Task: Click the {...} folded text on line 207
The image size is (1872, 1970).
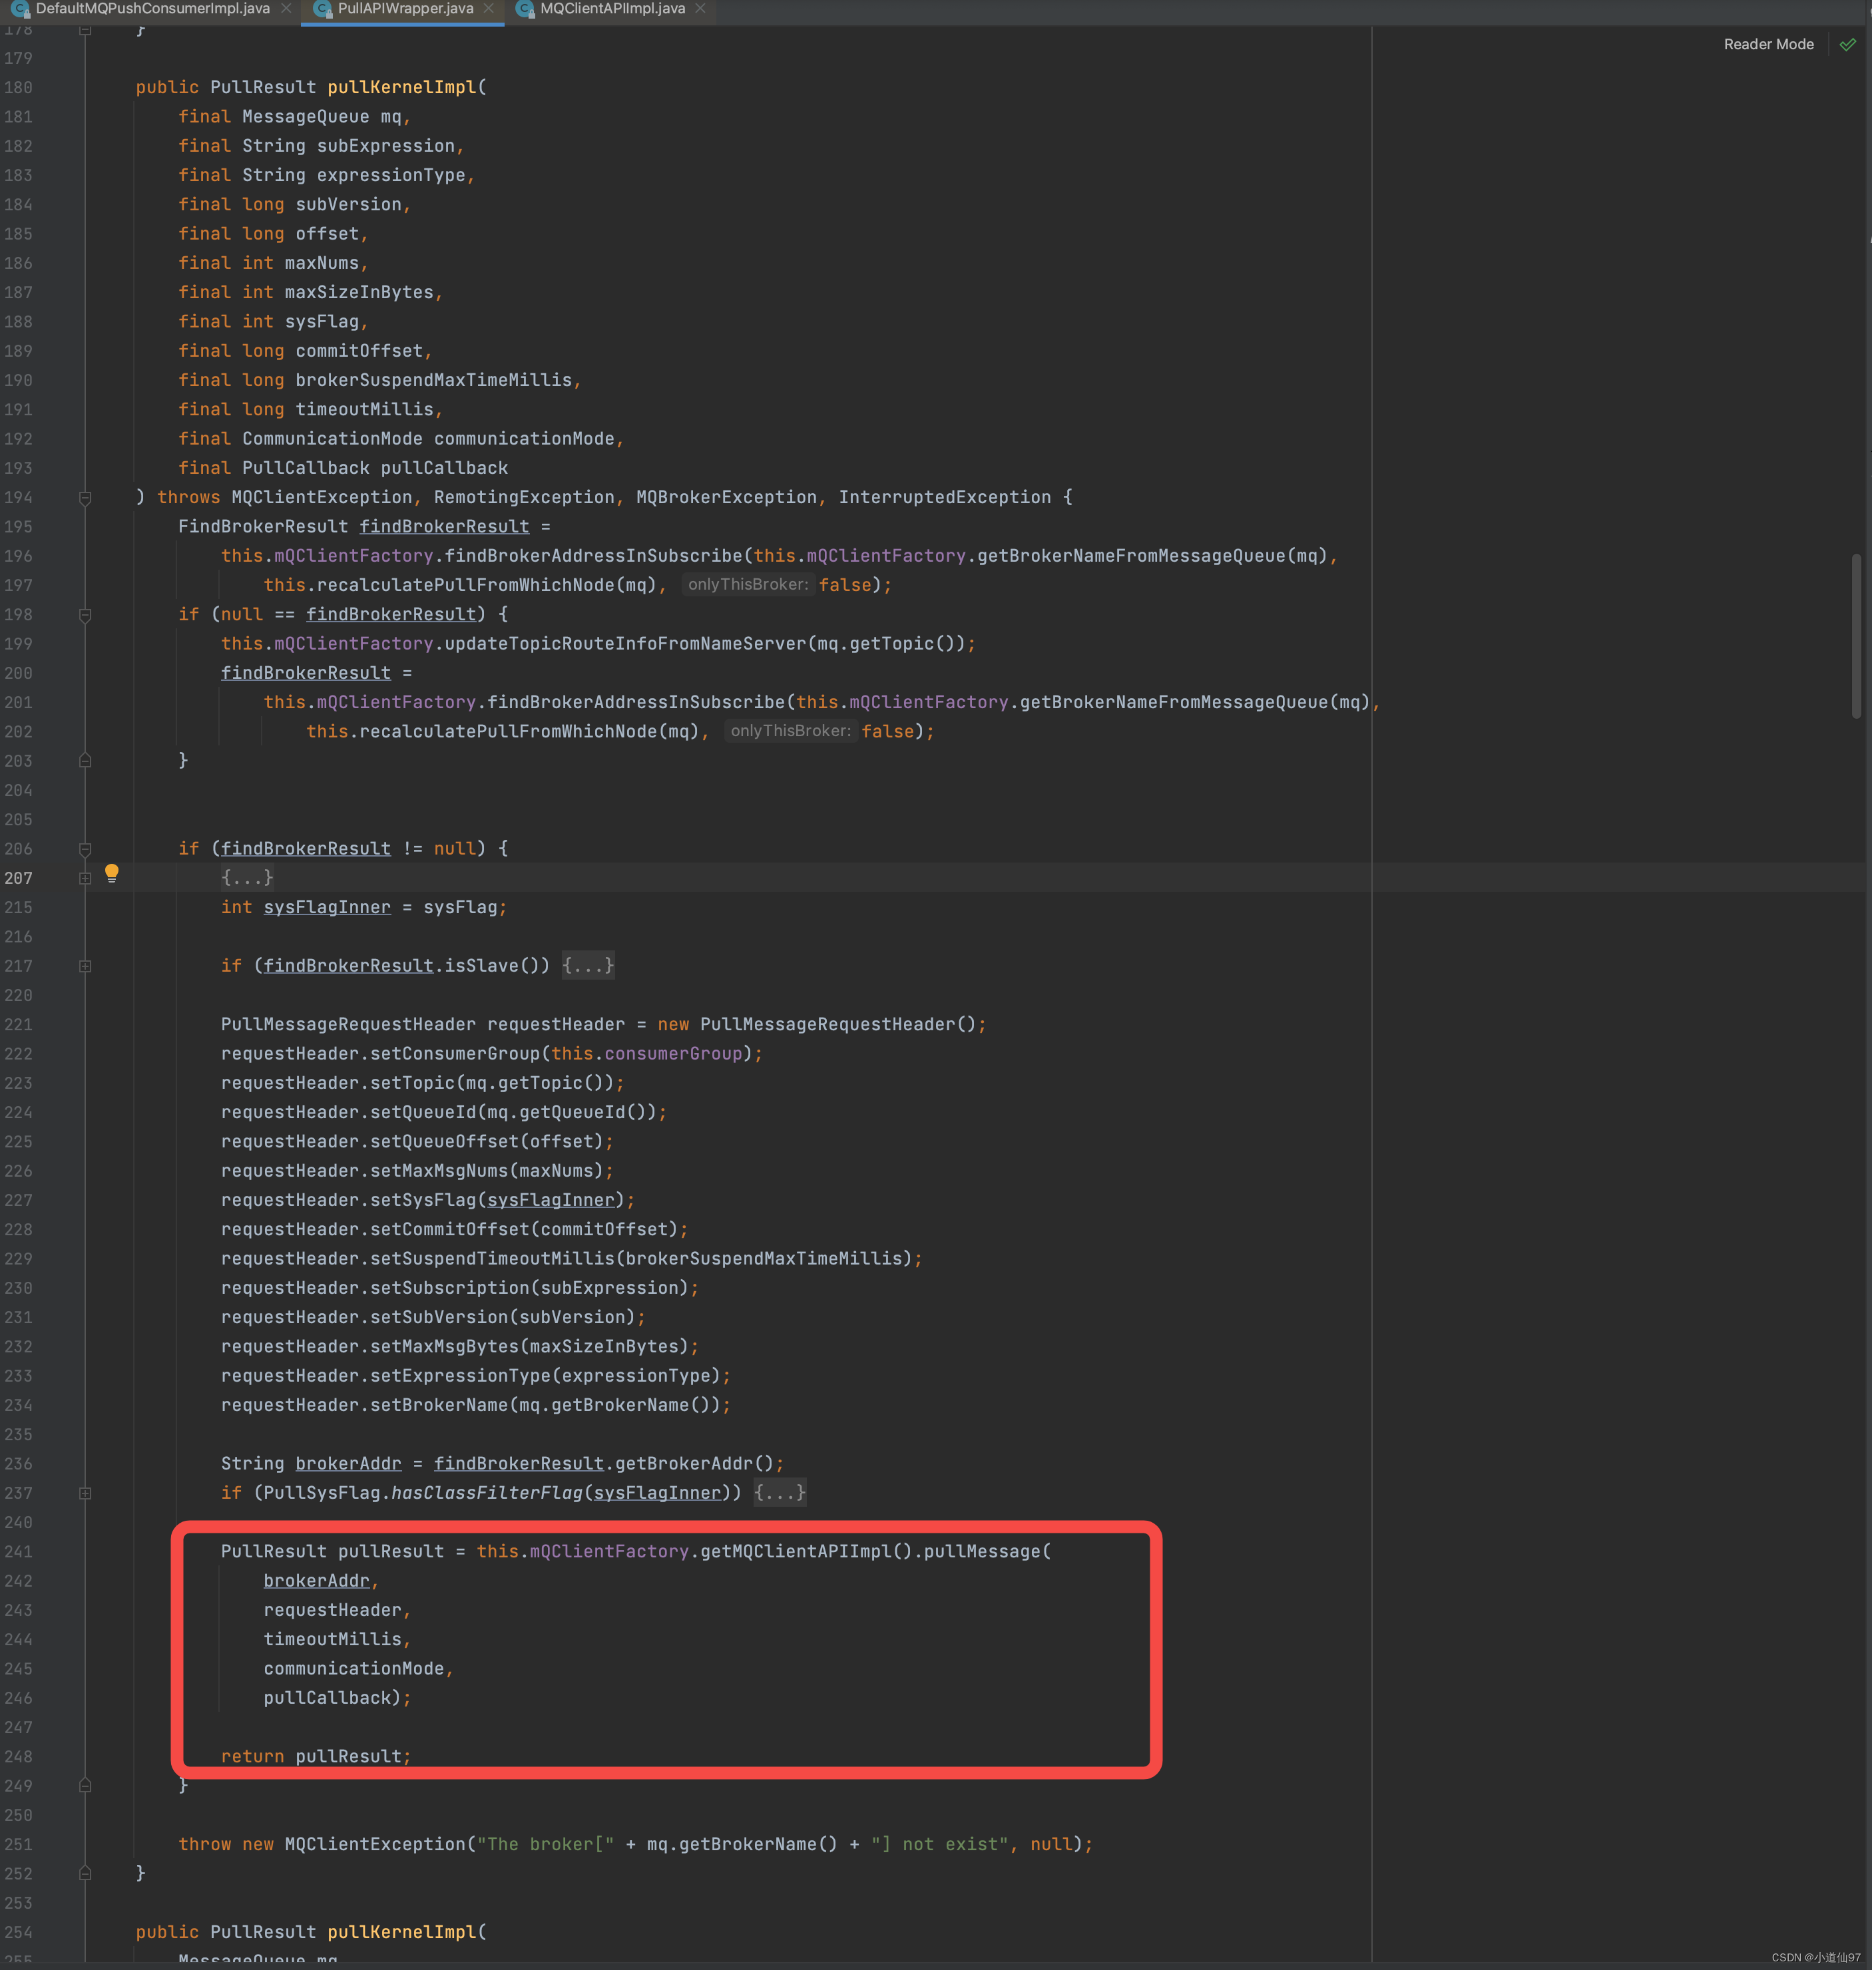Action: [248, 878]
